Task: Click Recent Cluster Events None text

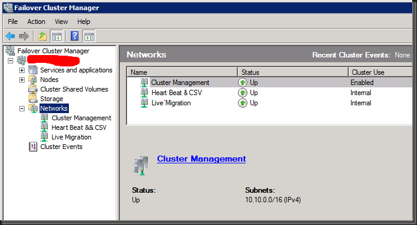Action: point(361,55)
